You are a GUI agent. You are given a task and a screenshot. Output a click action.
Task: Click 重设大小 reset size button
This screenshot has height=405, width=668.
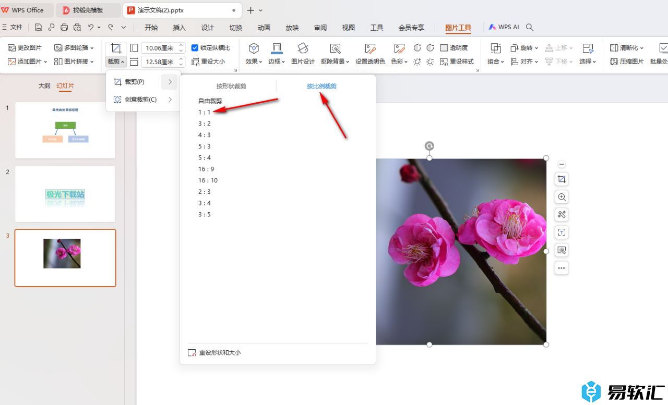coord(208,62)
